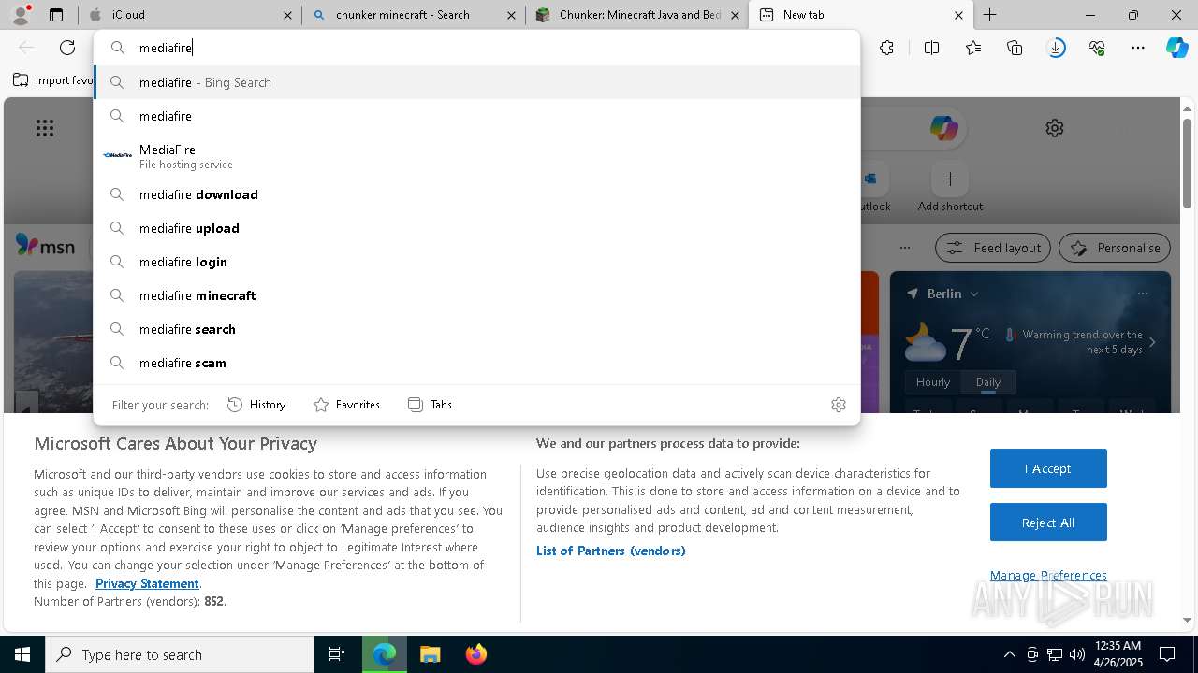Select mediafire search suggestion

pyautogui.click(x=476, y=329)
